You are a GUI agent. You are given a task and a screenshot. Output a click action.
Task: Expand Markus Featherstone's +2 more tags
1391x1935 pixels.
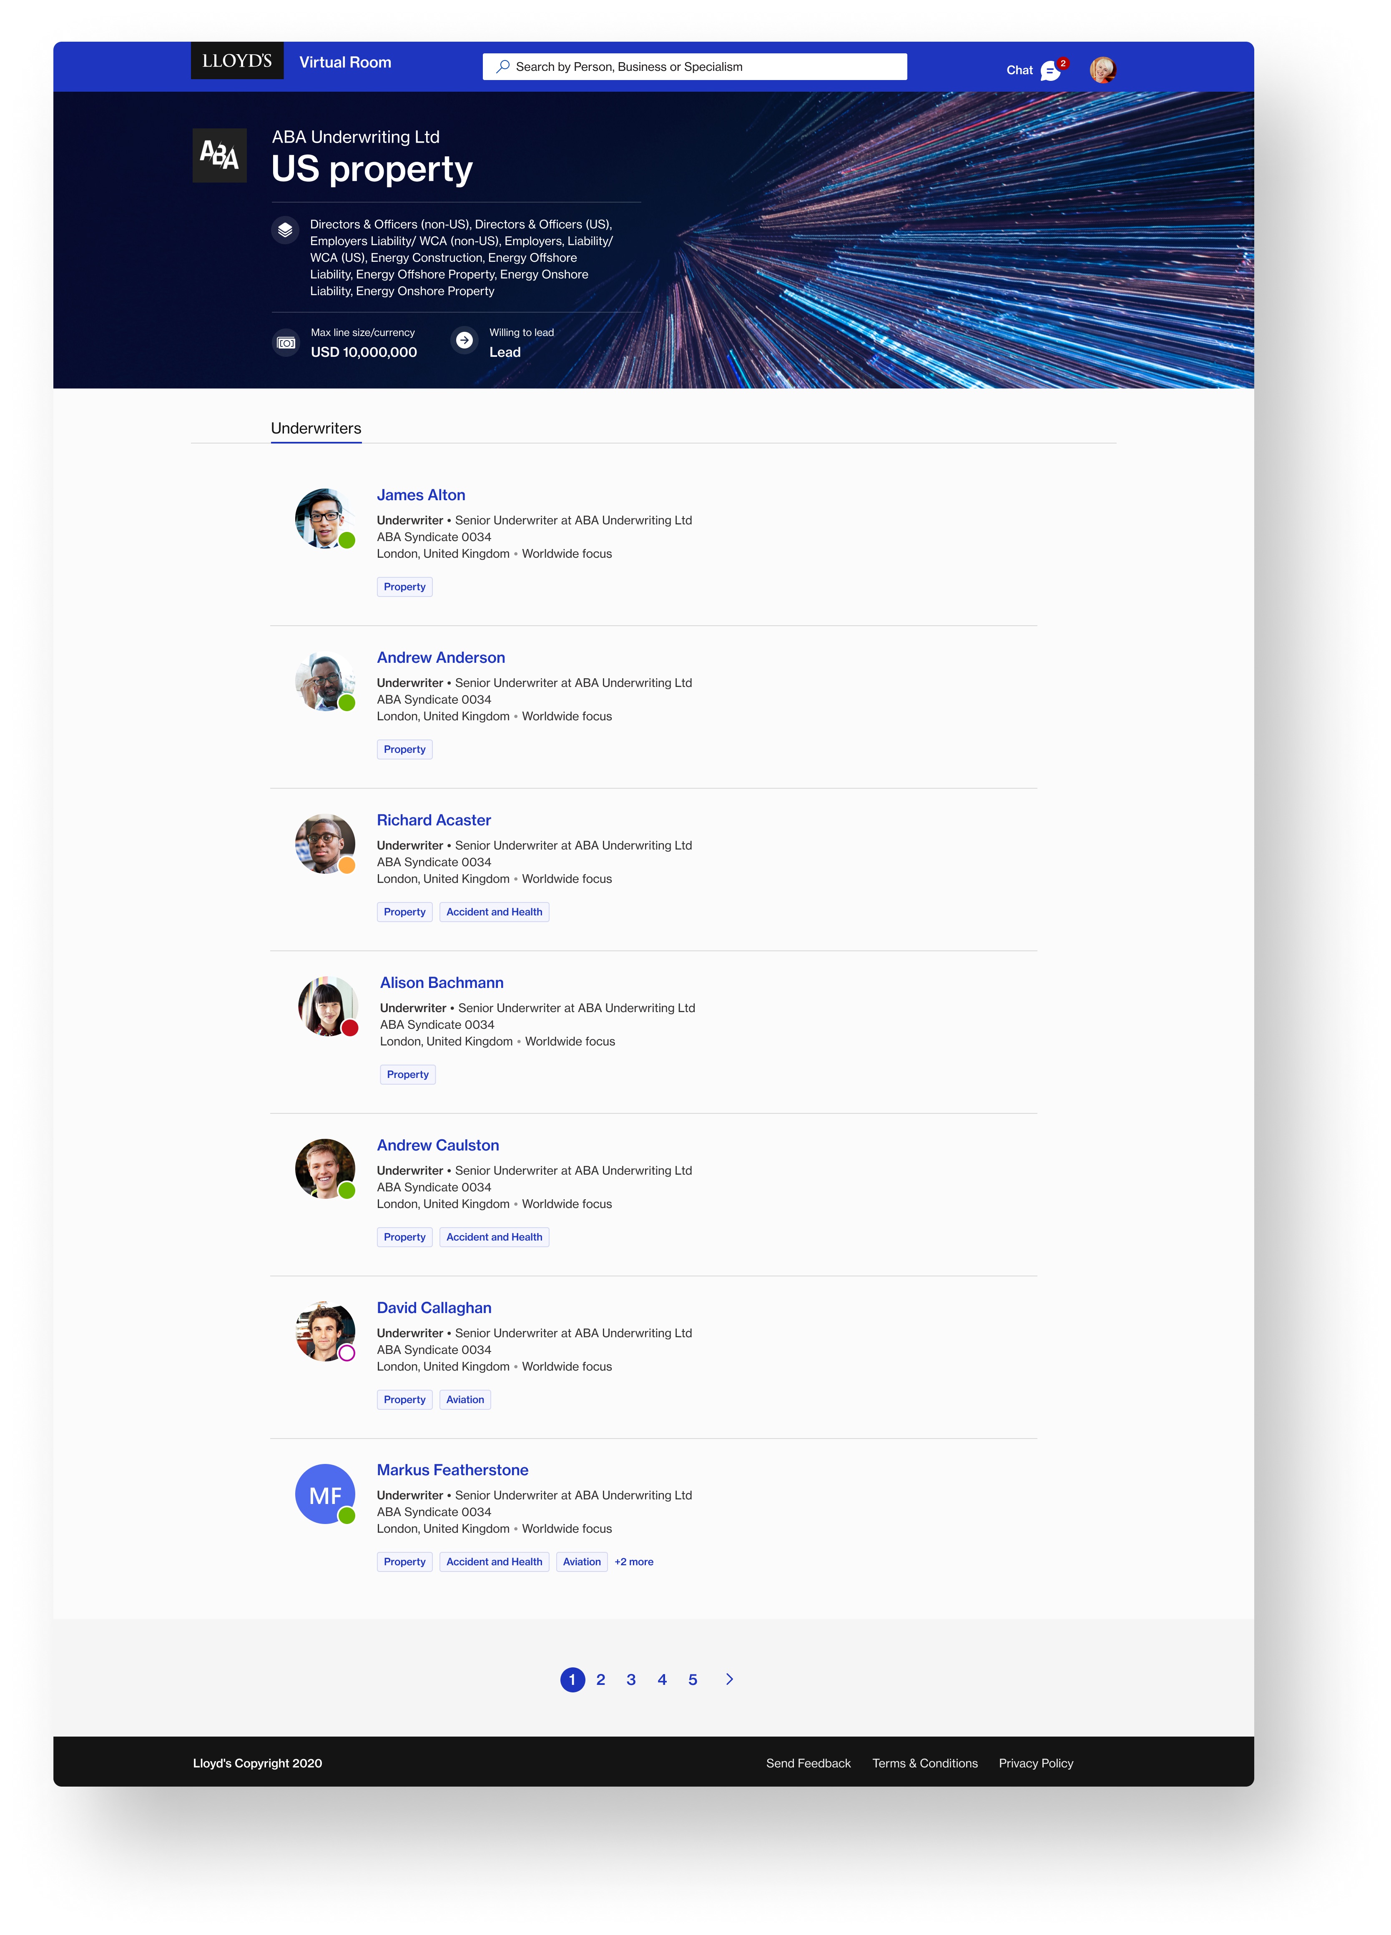[634, 1562]
